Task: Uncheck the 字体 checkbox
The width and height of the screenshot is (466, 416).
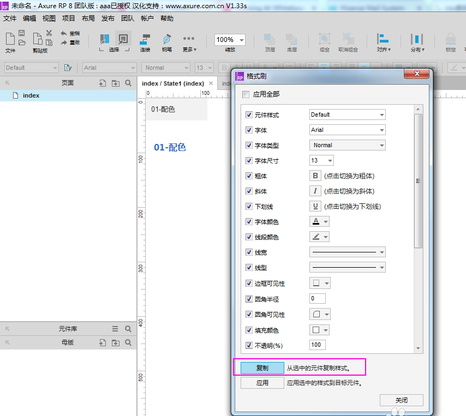Action: [x=249, y=130]
